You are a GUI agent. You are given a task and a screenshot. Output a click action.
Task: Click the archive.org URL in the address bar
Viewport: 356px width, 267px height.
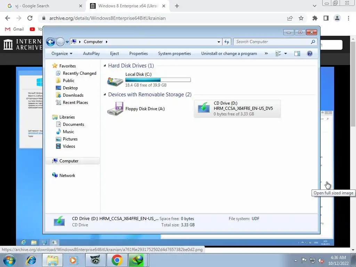click(107, 18)
